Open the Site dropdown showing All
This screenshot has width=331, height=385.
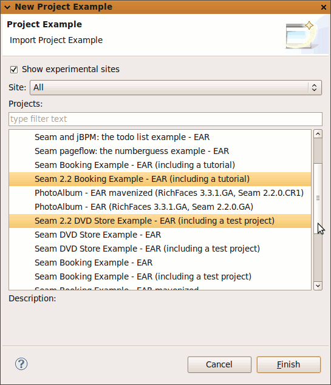pos(176,87)
